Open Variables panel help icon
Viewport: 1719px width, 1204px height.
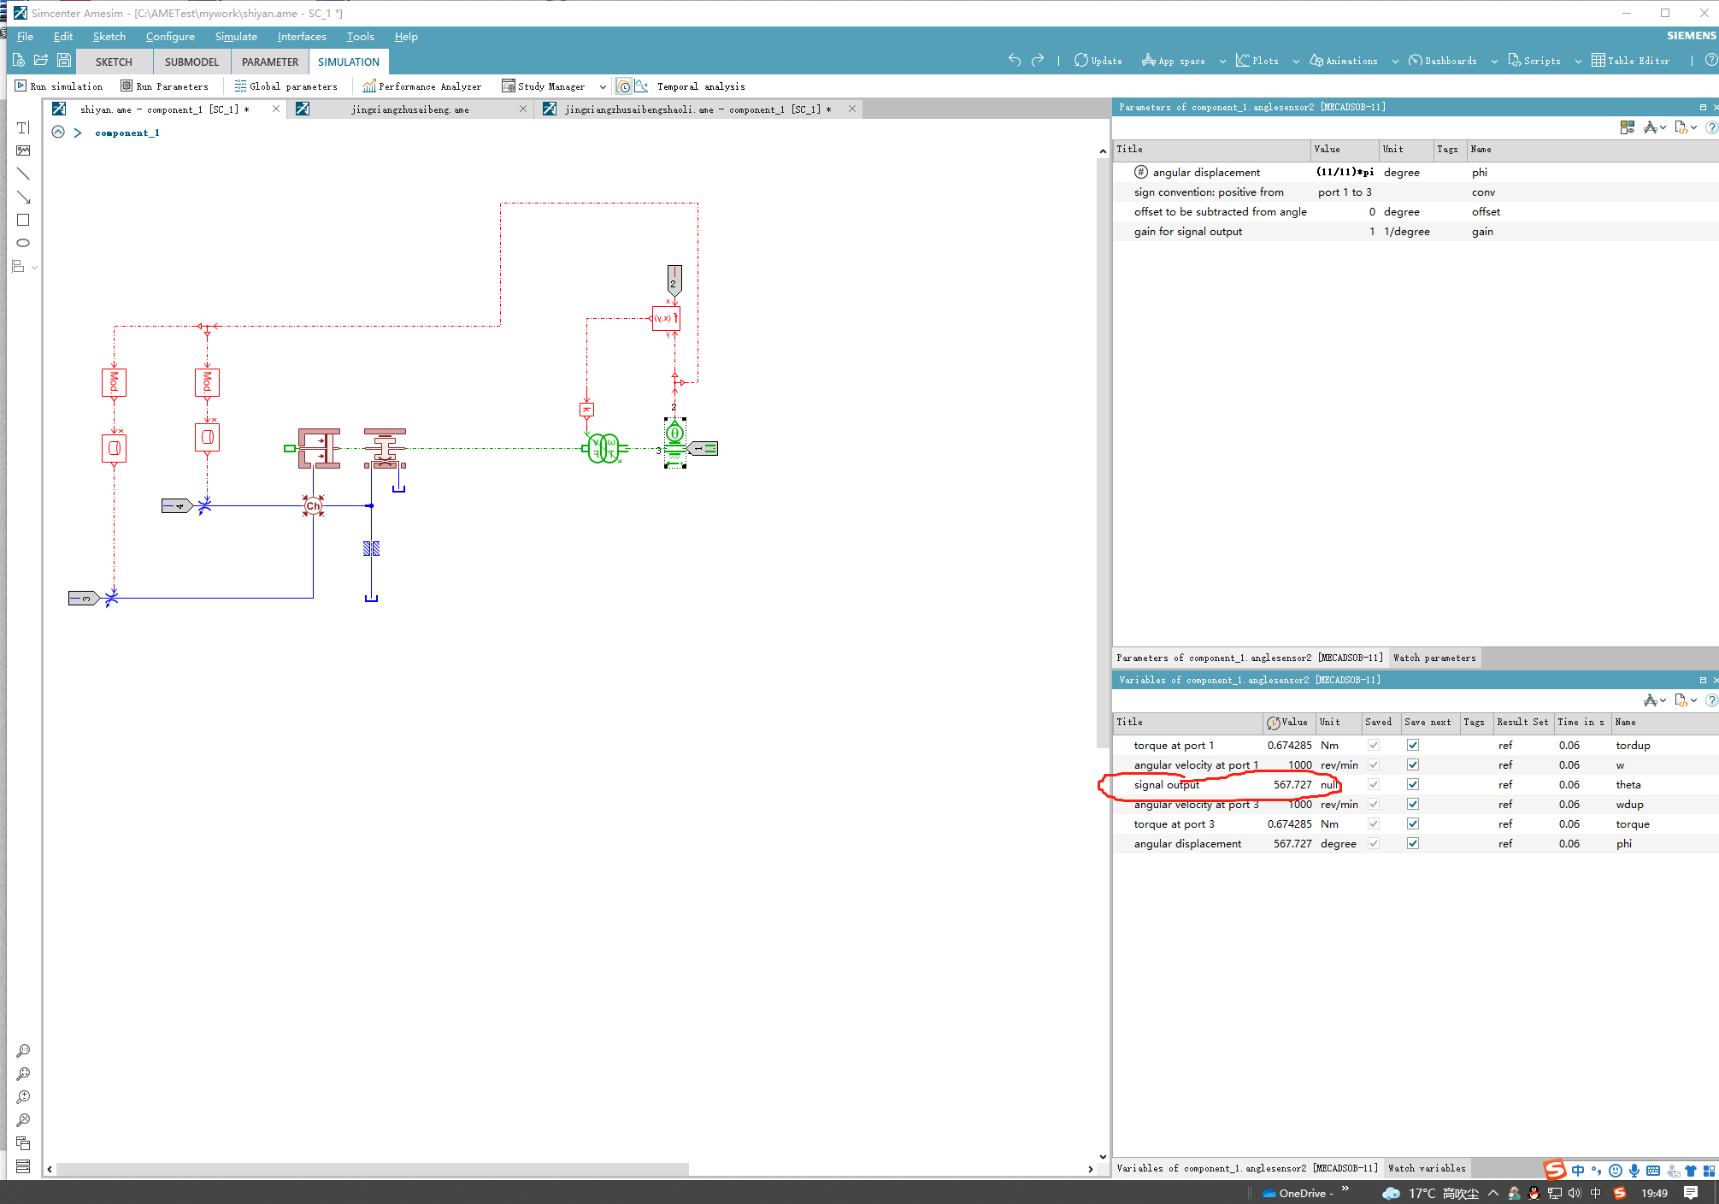pyautogui.click(x=1711, y=700)
